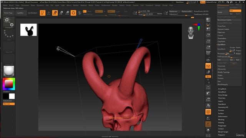Select the Rotate transform icon

pyautogui.click(x=67, y=13)
